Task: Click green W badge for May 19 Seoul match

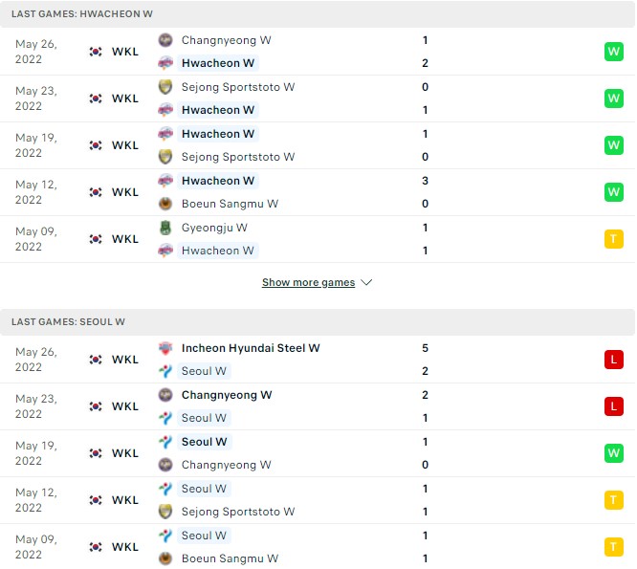Action: (613, 453)
